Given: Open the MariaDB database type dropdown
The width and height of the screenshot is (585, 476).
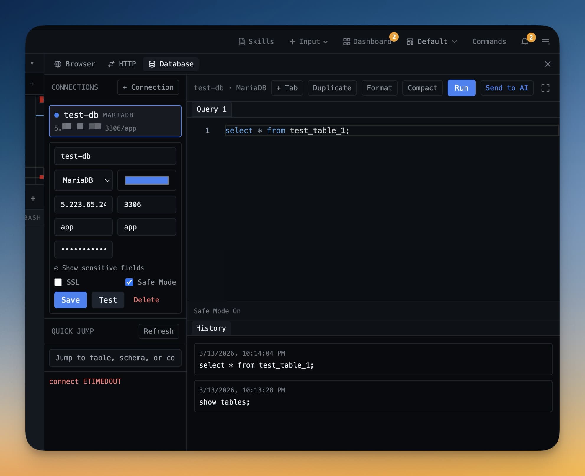Looking at the screenshot, I should (x=83, y=180).
